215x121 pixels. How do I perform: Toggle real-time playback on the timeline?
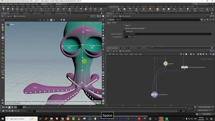coord(9,111)
